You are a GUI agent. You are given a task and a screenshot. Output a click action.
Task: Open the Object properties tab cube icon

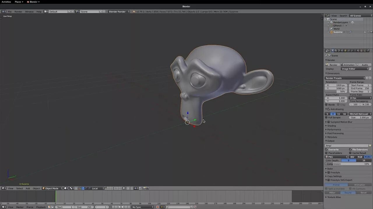pyautogui.click(x=345, y=51)
